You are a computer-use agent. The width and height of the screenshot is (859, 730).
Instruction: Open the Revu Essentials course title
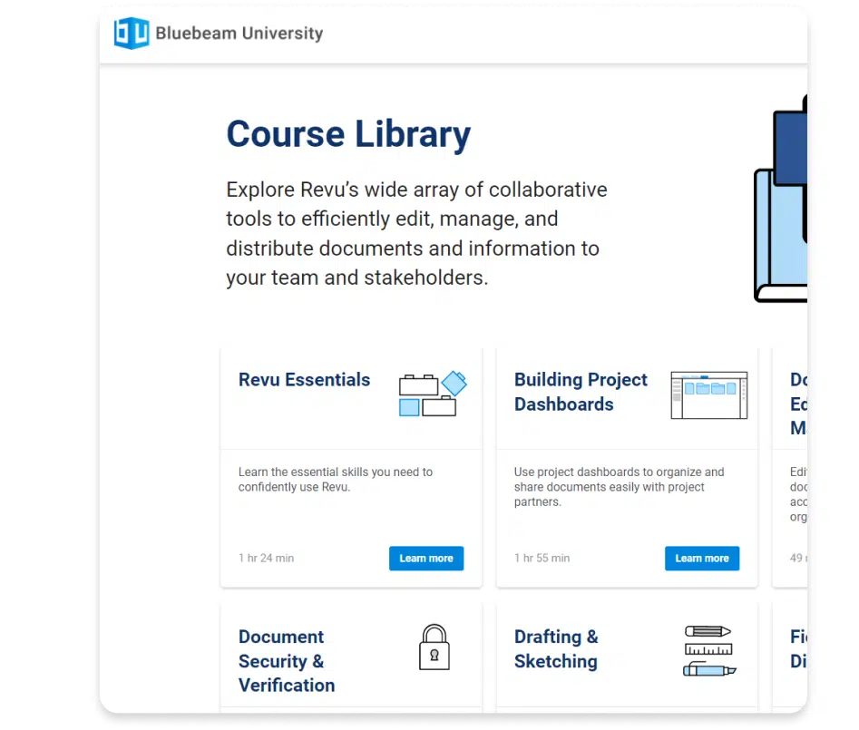pyautogui.click(x=304, y=380)
